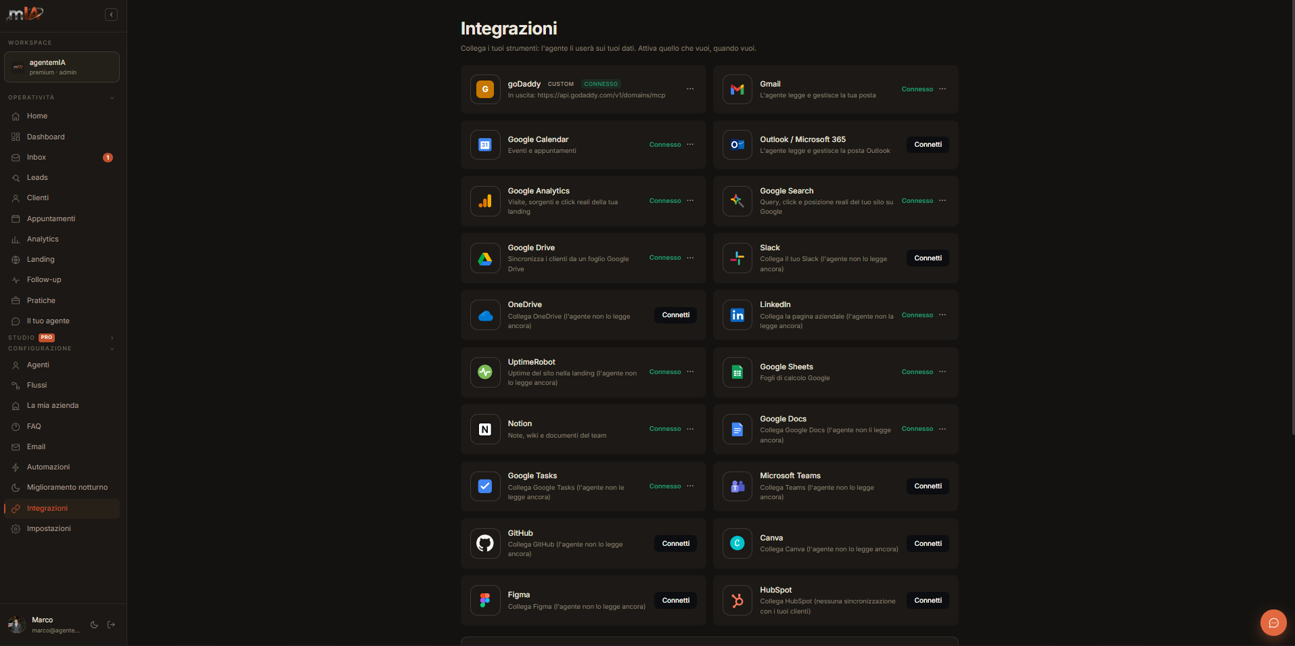1295x646 pixels.
Task: Open Appuntamenti in sidebar
Action: pos(62,218)
